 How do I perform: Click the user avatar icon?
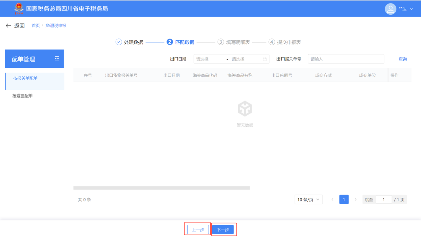coord(390,9)
